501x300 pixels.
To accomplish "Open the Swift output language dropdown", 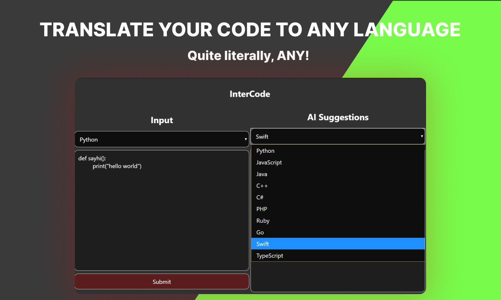I will coord(338,137).
